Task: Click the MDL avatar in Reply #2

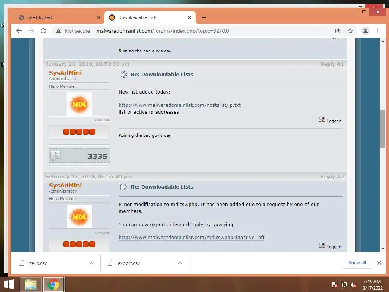Action: [79, 216]
